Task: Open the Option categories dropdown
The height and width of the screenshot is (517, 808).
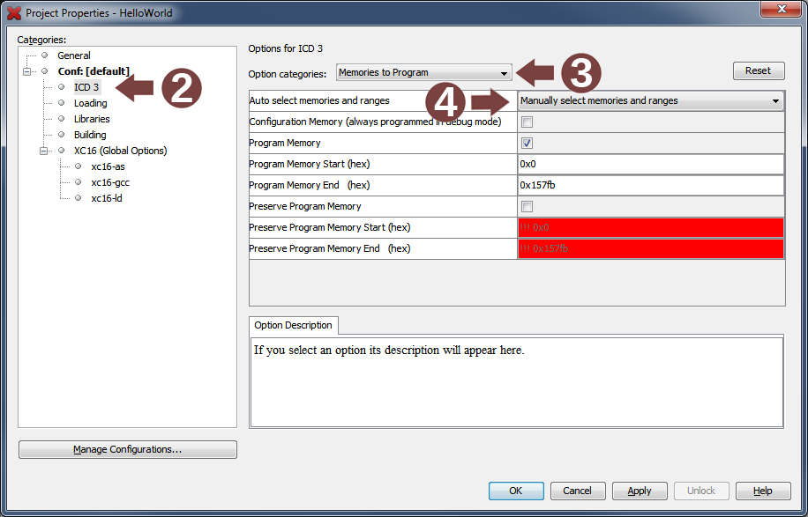Action: pos(423,73)
